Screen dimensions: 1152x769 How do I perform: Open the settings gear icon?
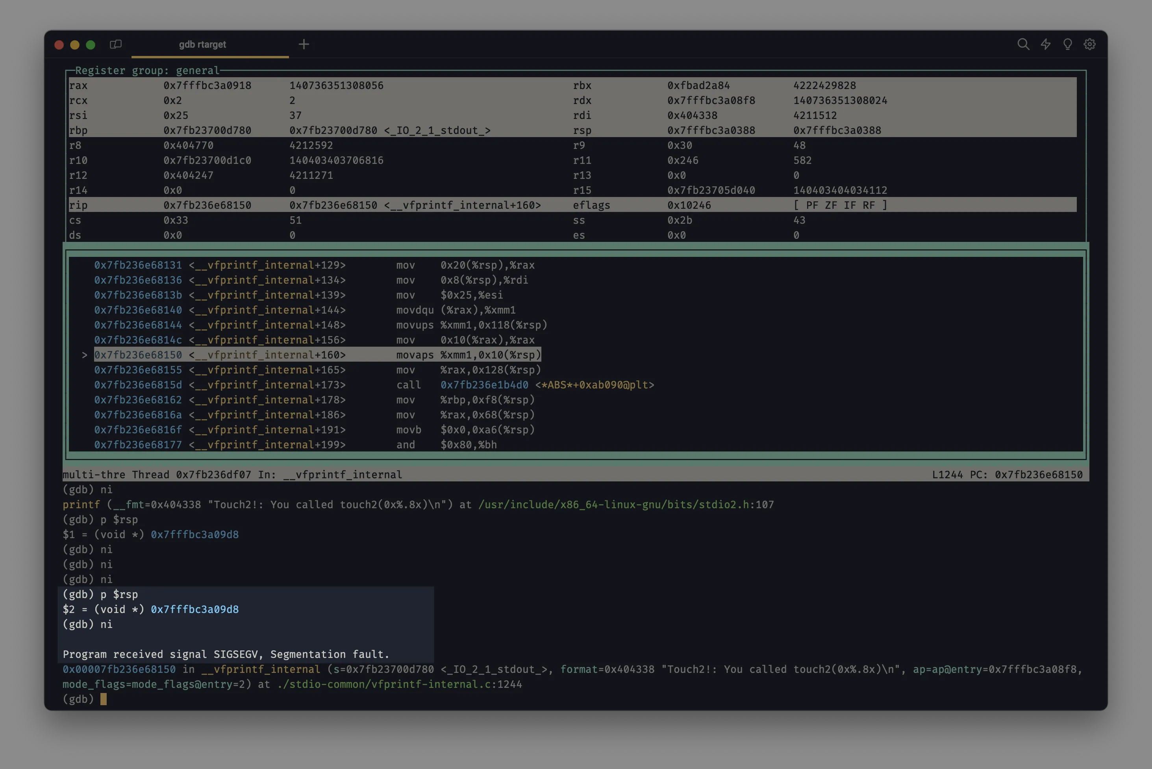pyautogui.click(x=1089, y=44)
